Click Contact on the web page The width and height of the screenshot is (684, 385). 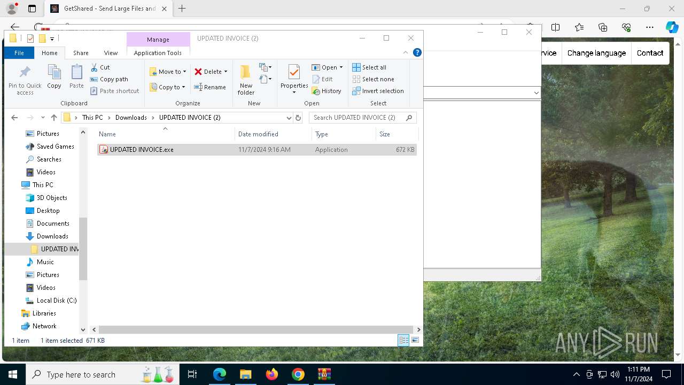(x=650, y=53)
